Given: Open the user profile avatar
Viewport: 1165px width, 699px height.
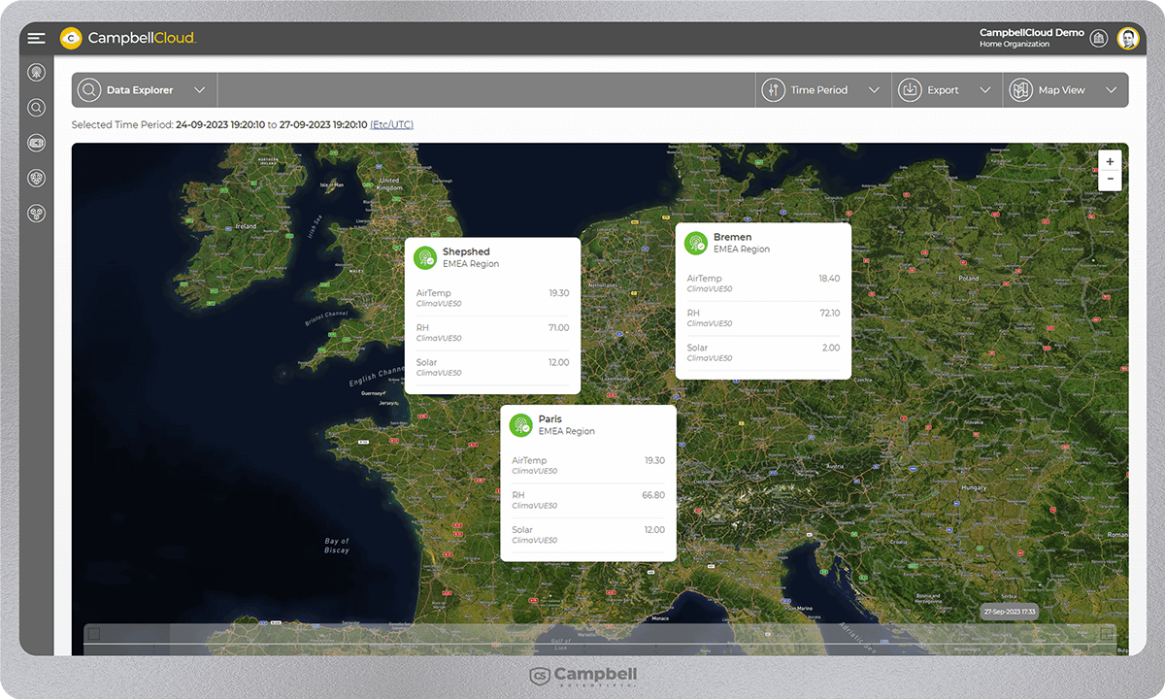Looking at the screenshot, I should point(1127,38).
